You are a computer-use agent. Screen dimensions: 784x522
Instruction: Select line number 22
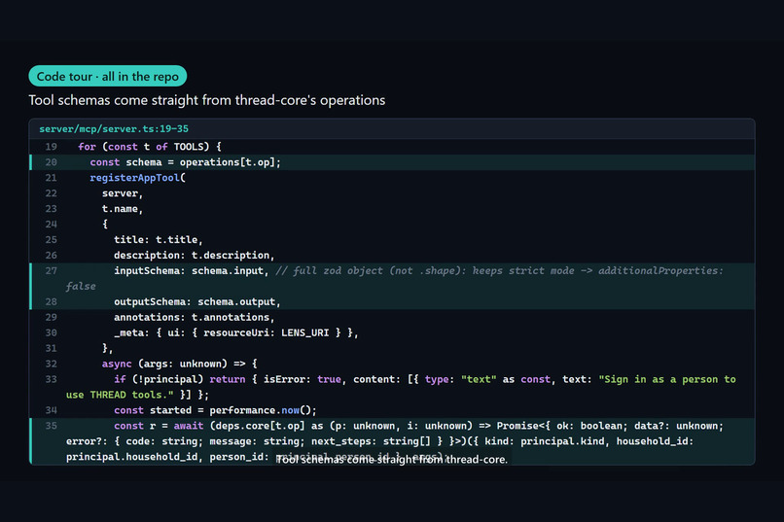[x=51, y=193]
